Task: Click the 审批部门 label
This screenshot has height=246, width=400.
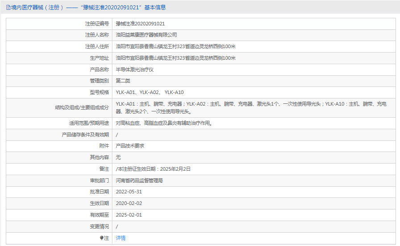Action: click(99, 180)
